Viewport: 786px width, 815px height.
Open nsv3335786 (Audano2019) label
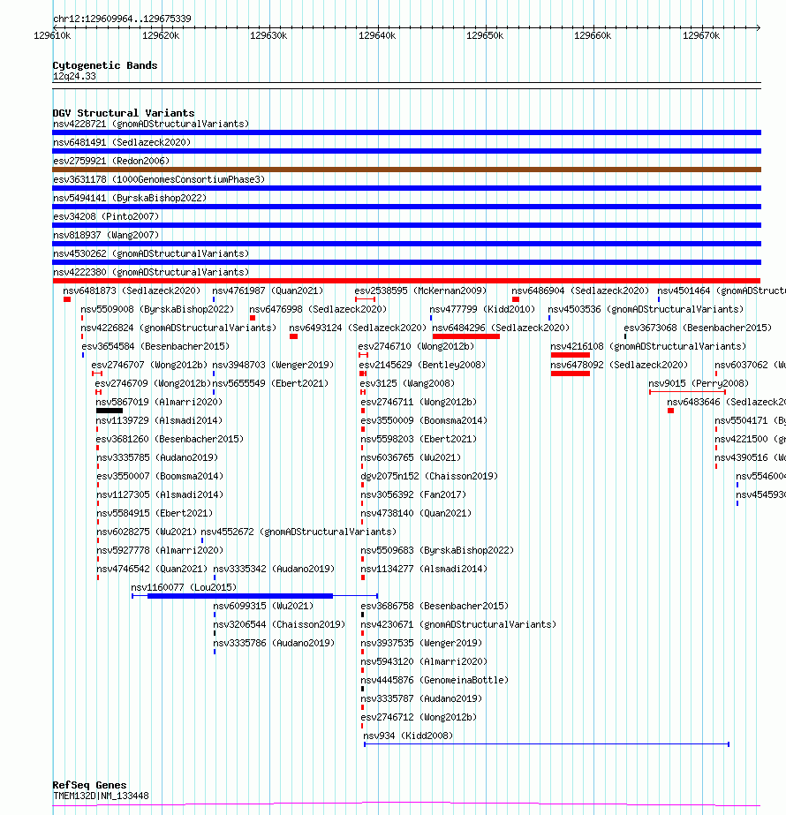274,643
